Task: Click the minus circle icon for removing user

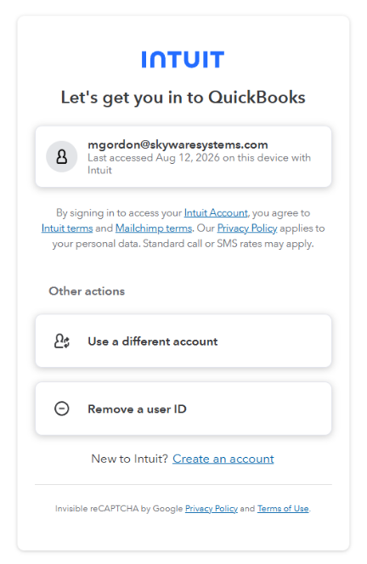Action: [x=61, y=409]
